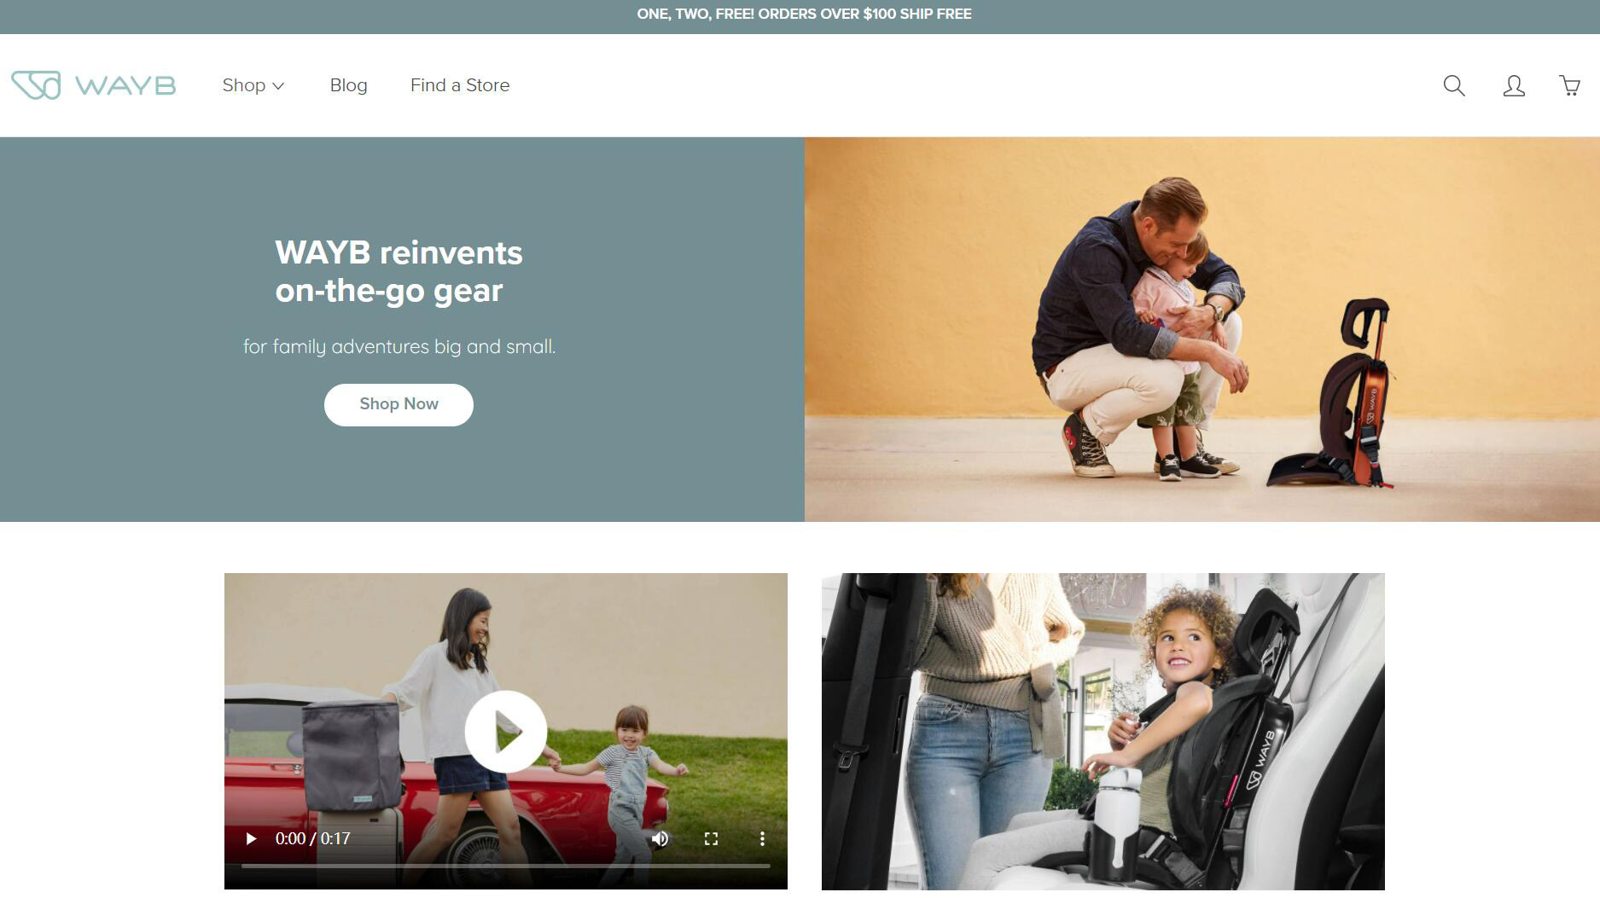Click the WAYB reinvents on-the-go gear heading
The width and height of the screenshot is (1600, 898).
point(399,271)
